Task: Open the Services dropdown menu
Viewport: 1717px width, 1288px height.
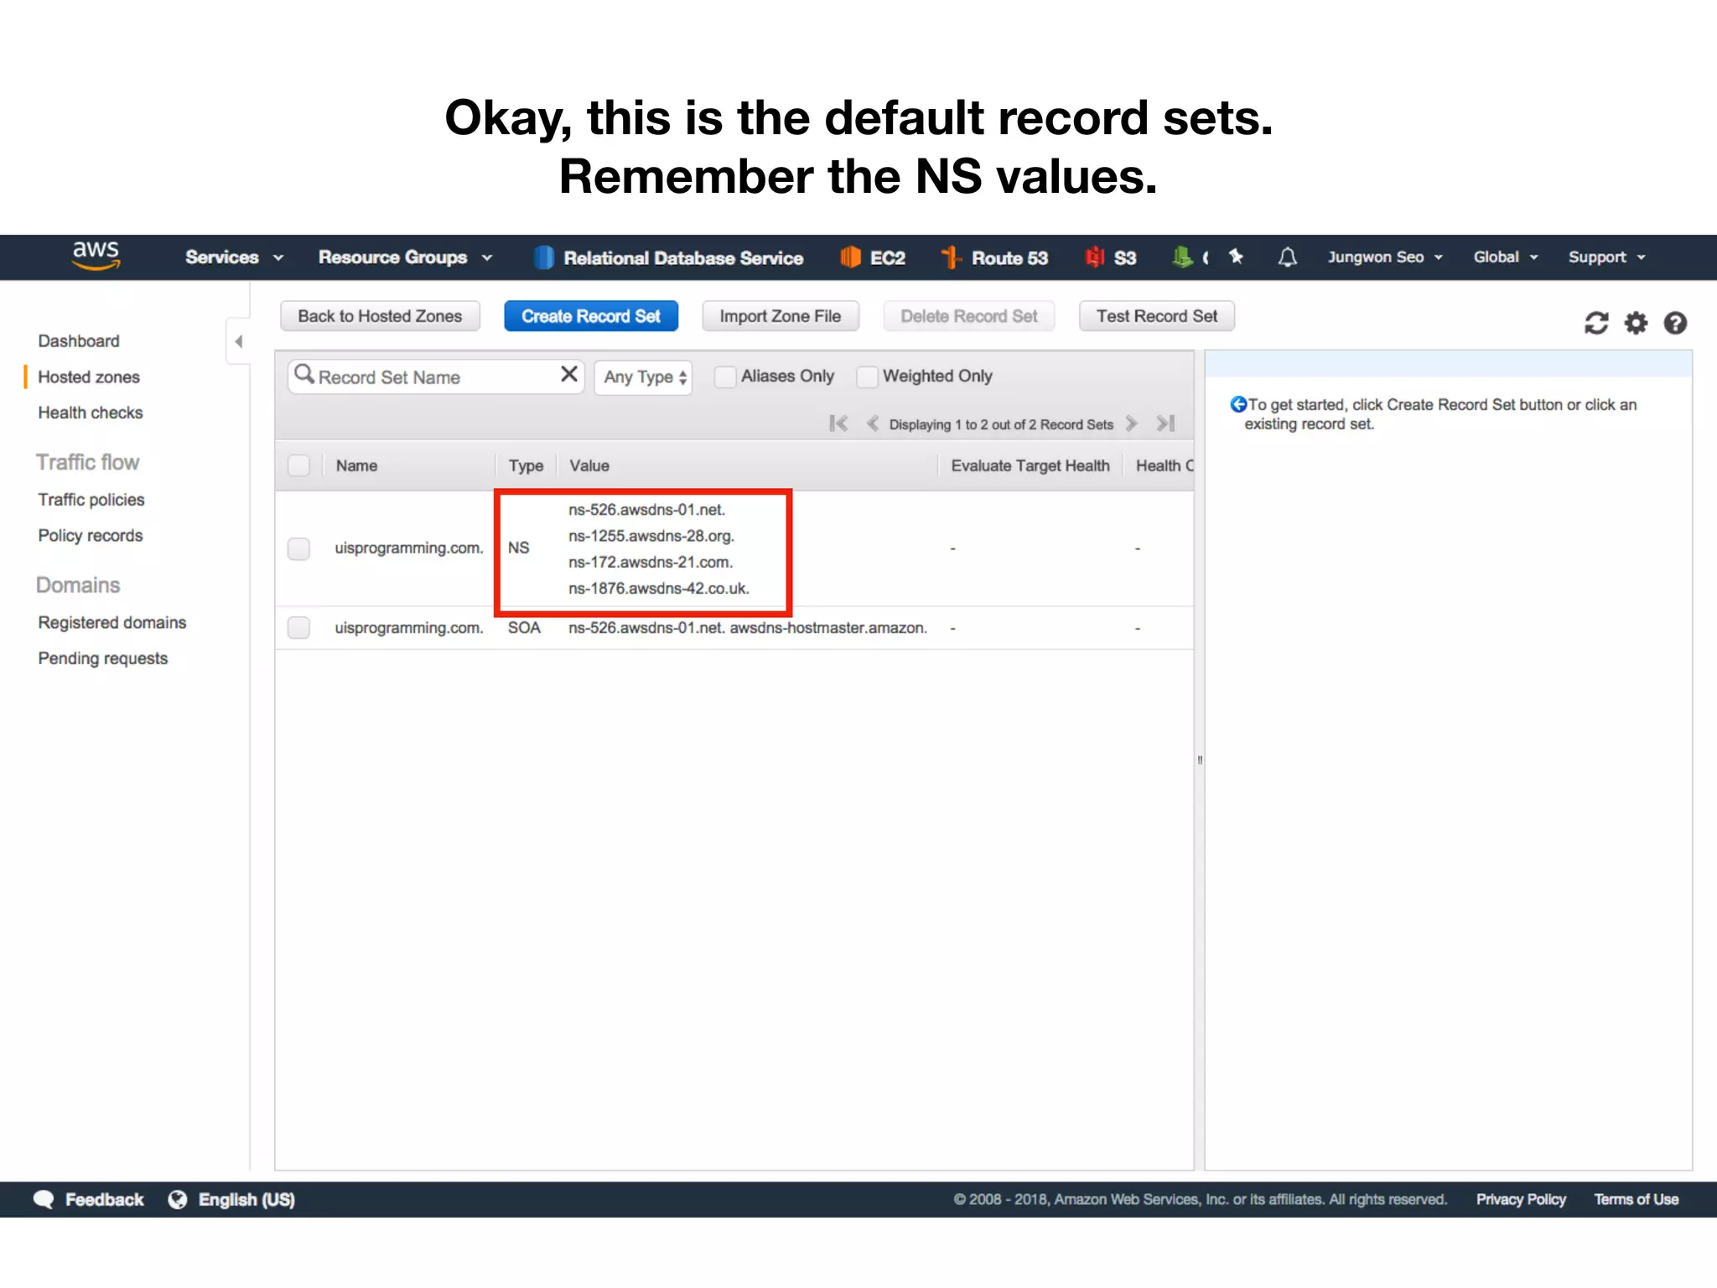Action: click(x=234, y=257)
